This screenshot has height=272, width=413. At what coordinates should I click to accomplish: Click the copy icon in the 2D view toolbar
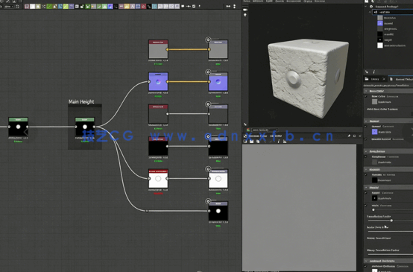click(x=258, y=142)
